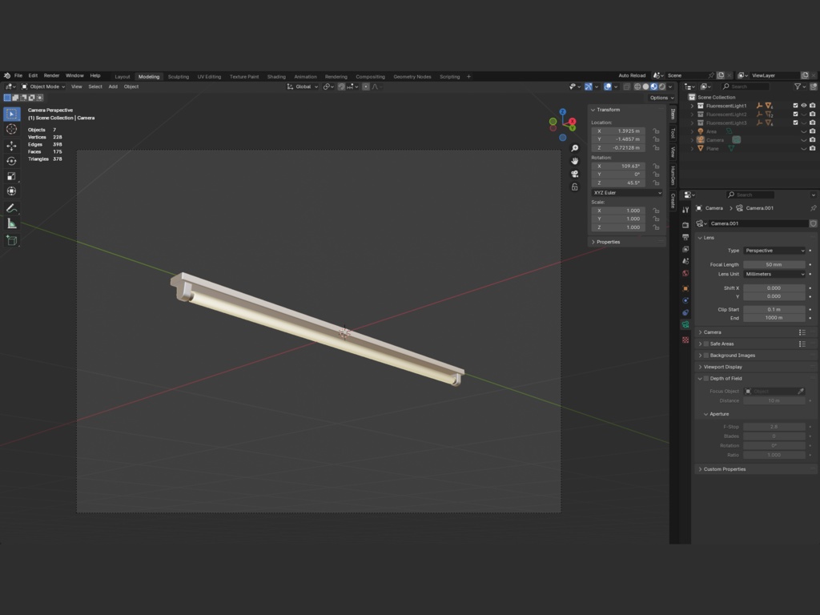Pick the Scale tool in toolbar
820x615 pixels.
click(x=11, y=175)
